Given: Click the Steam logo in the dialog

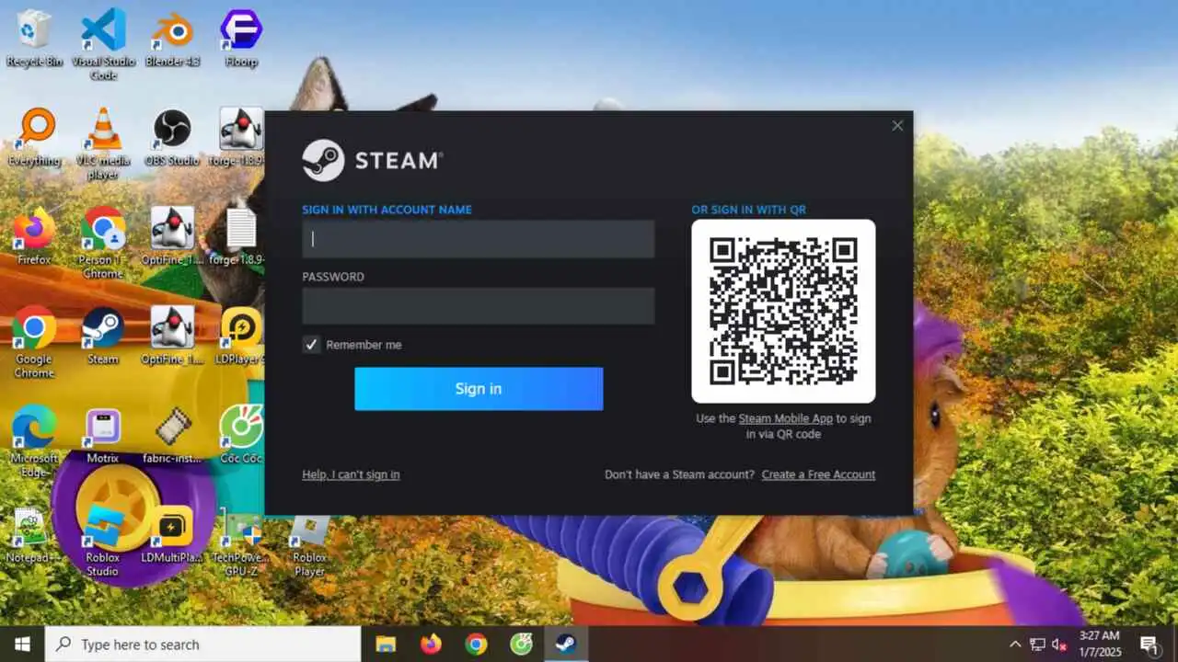Looking at the screenshot, I should [372, 160].
